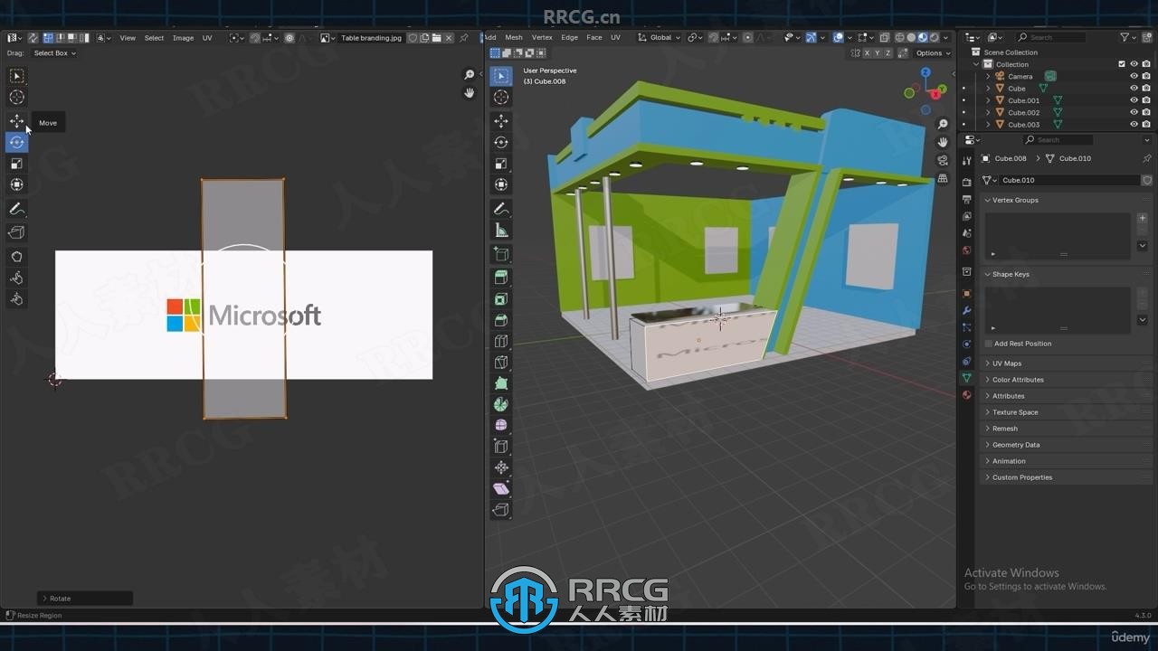
Task: Select the Cursor tool in UV editor
Action: click(16, 97)
